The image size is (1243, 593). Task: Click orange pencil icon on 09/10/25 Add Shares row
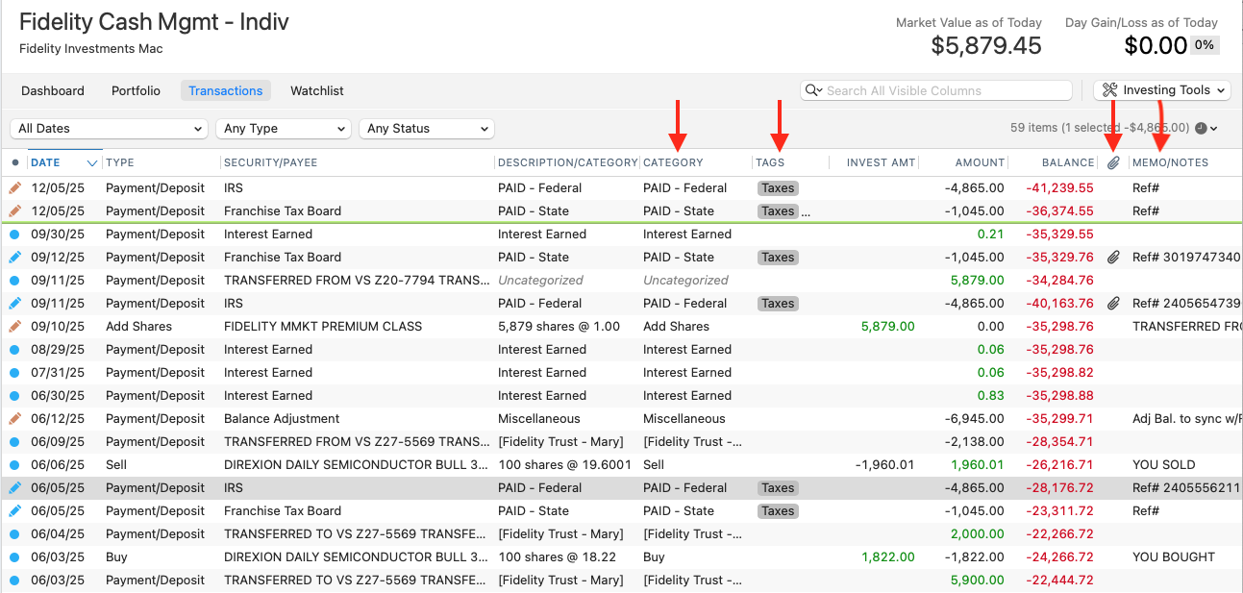point(14,327)
